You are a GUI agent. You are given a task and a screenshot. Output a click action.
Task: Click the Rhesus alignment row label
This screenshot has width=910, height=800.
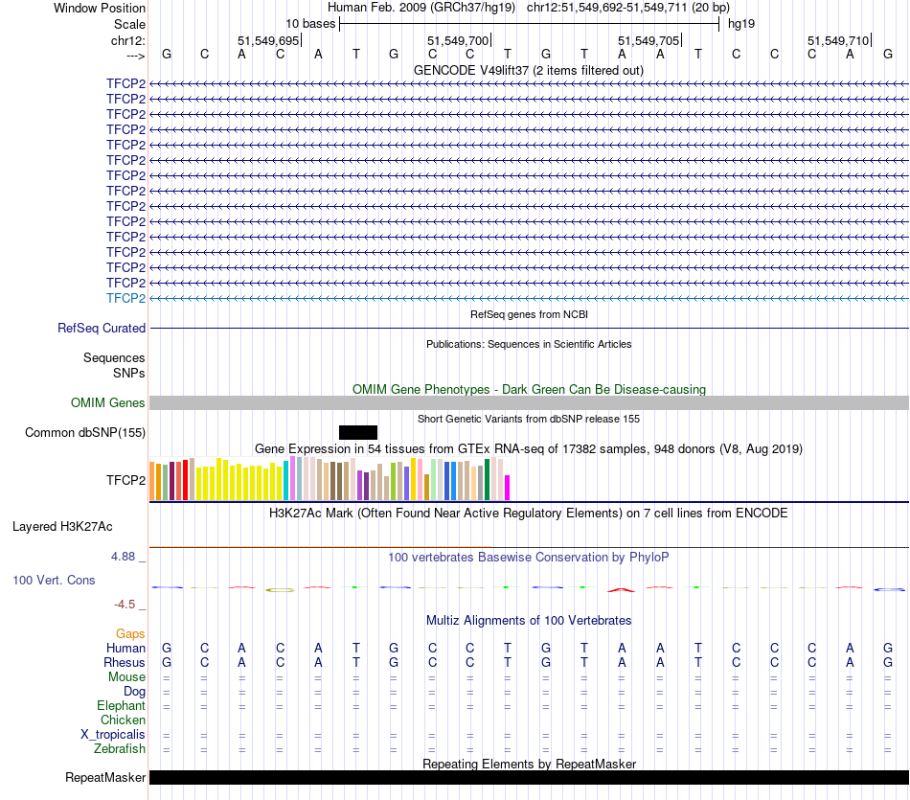125,662
